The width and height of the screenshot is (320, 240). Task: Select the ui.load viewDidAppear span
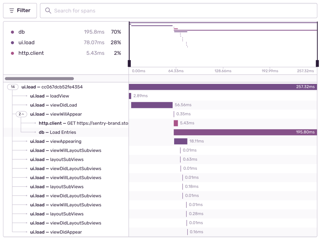(160, 232)
